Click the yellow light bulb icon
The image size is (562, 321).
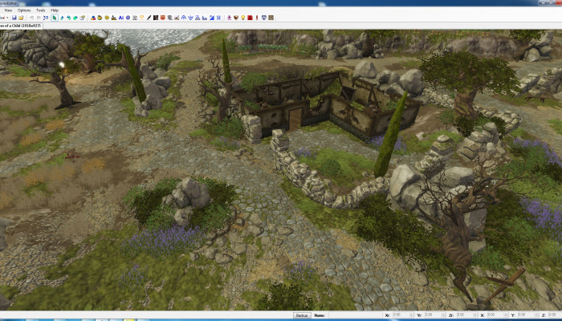(243, 18)
